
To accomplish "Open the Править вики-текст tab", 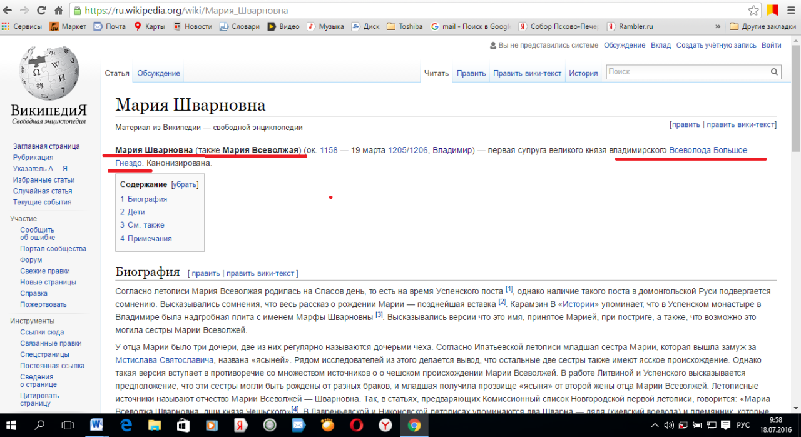I will (x=528, y=74).
